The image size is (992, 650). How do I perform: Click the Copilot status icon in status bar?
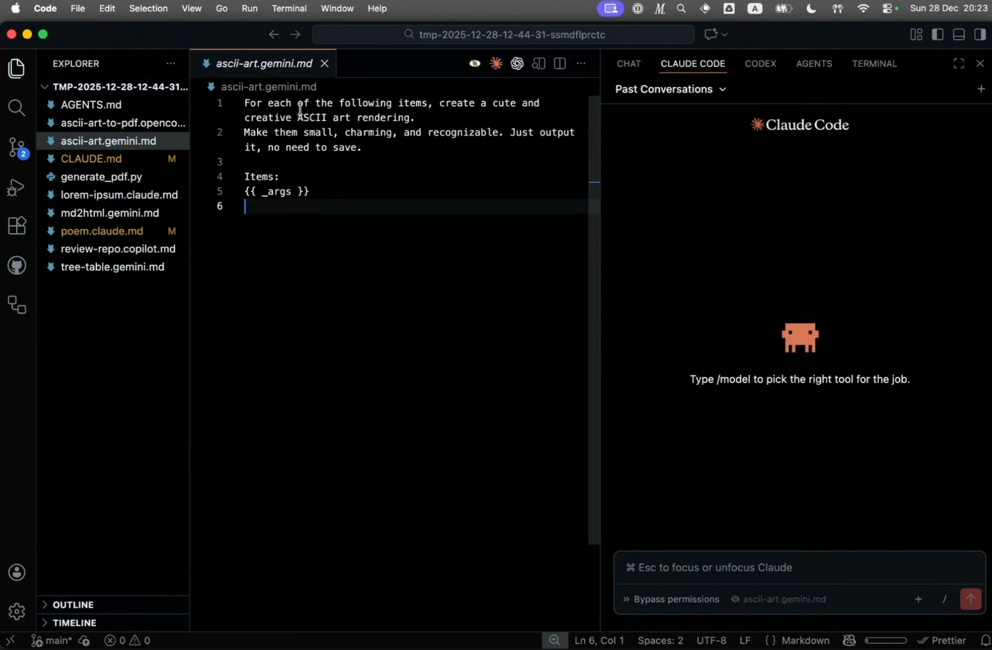click(x=849, y=640)
